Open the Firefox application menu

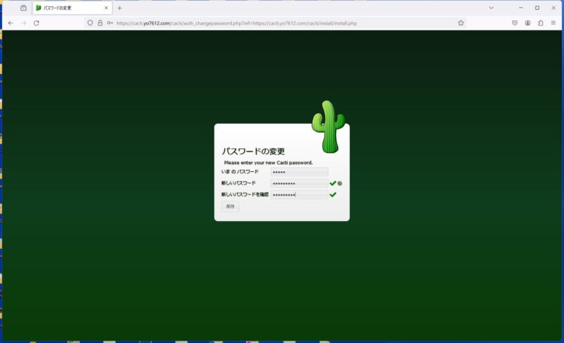[553, 23]
